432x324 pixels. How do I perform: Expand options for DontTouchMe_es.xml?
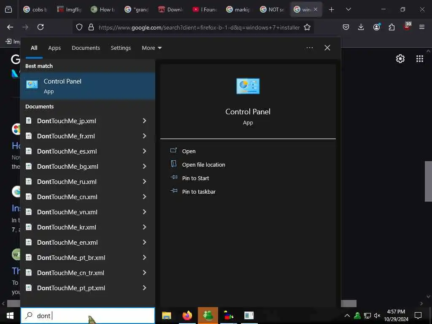pos(144,151)
